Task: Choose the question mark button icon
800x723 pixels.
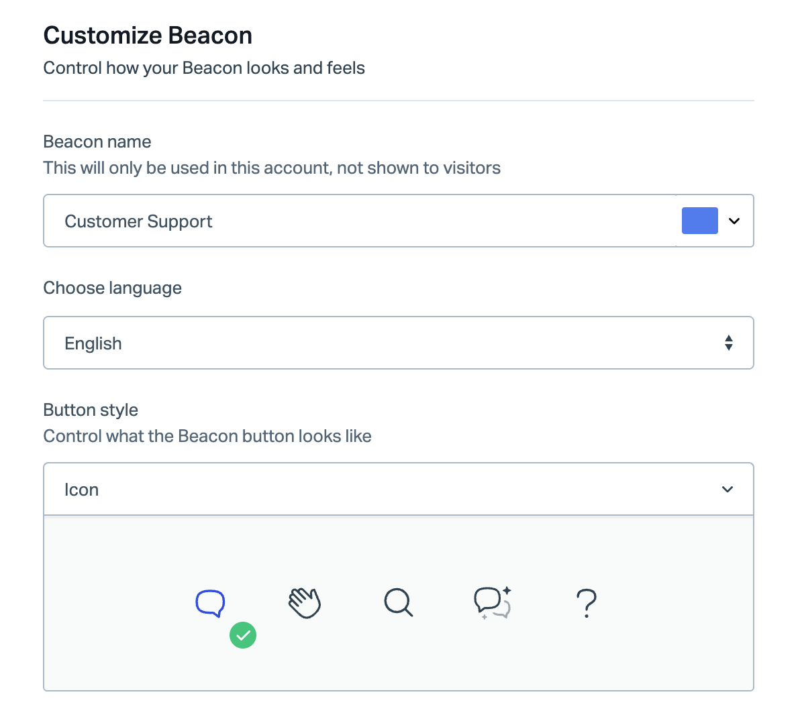Action: (587, 603)
